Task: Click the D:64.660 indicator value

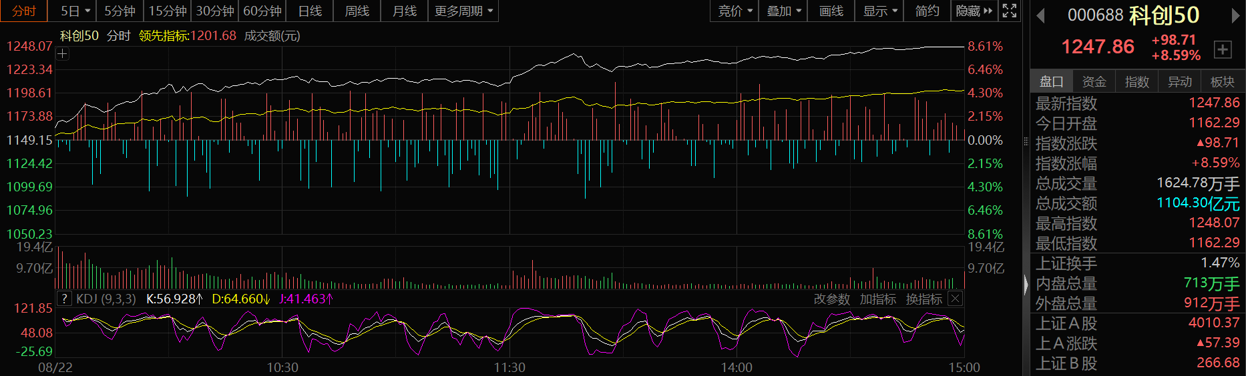Action: [240, 299]
